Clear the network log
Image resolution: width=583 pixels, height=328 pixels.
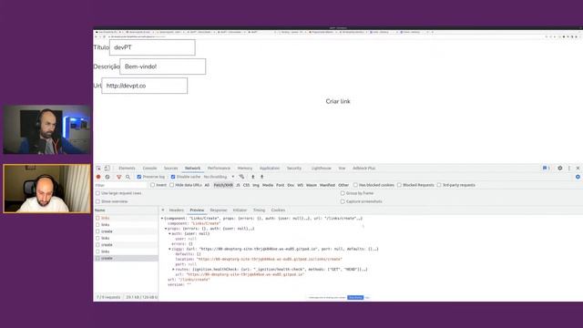107,177
